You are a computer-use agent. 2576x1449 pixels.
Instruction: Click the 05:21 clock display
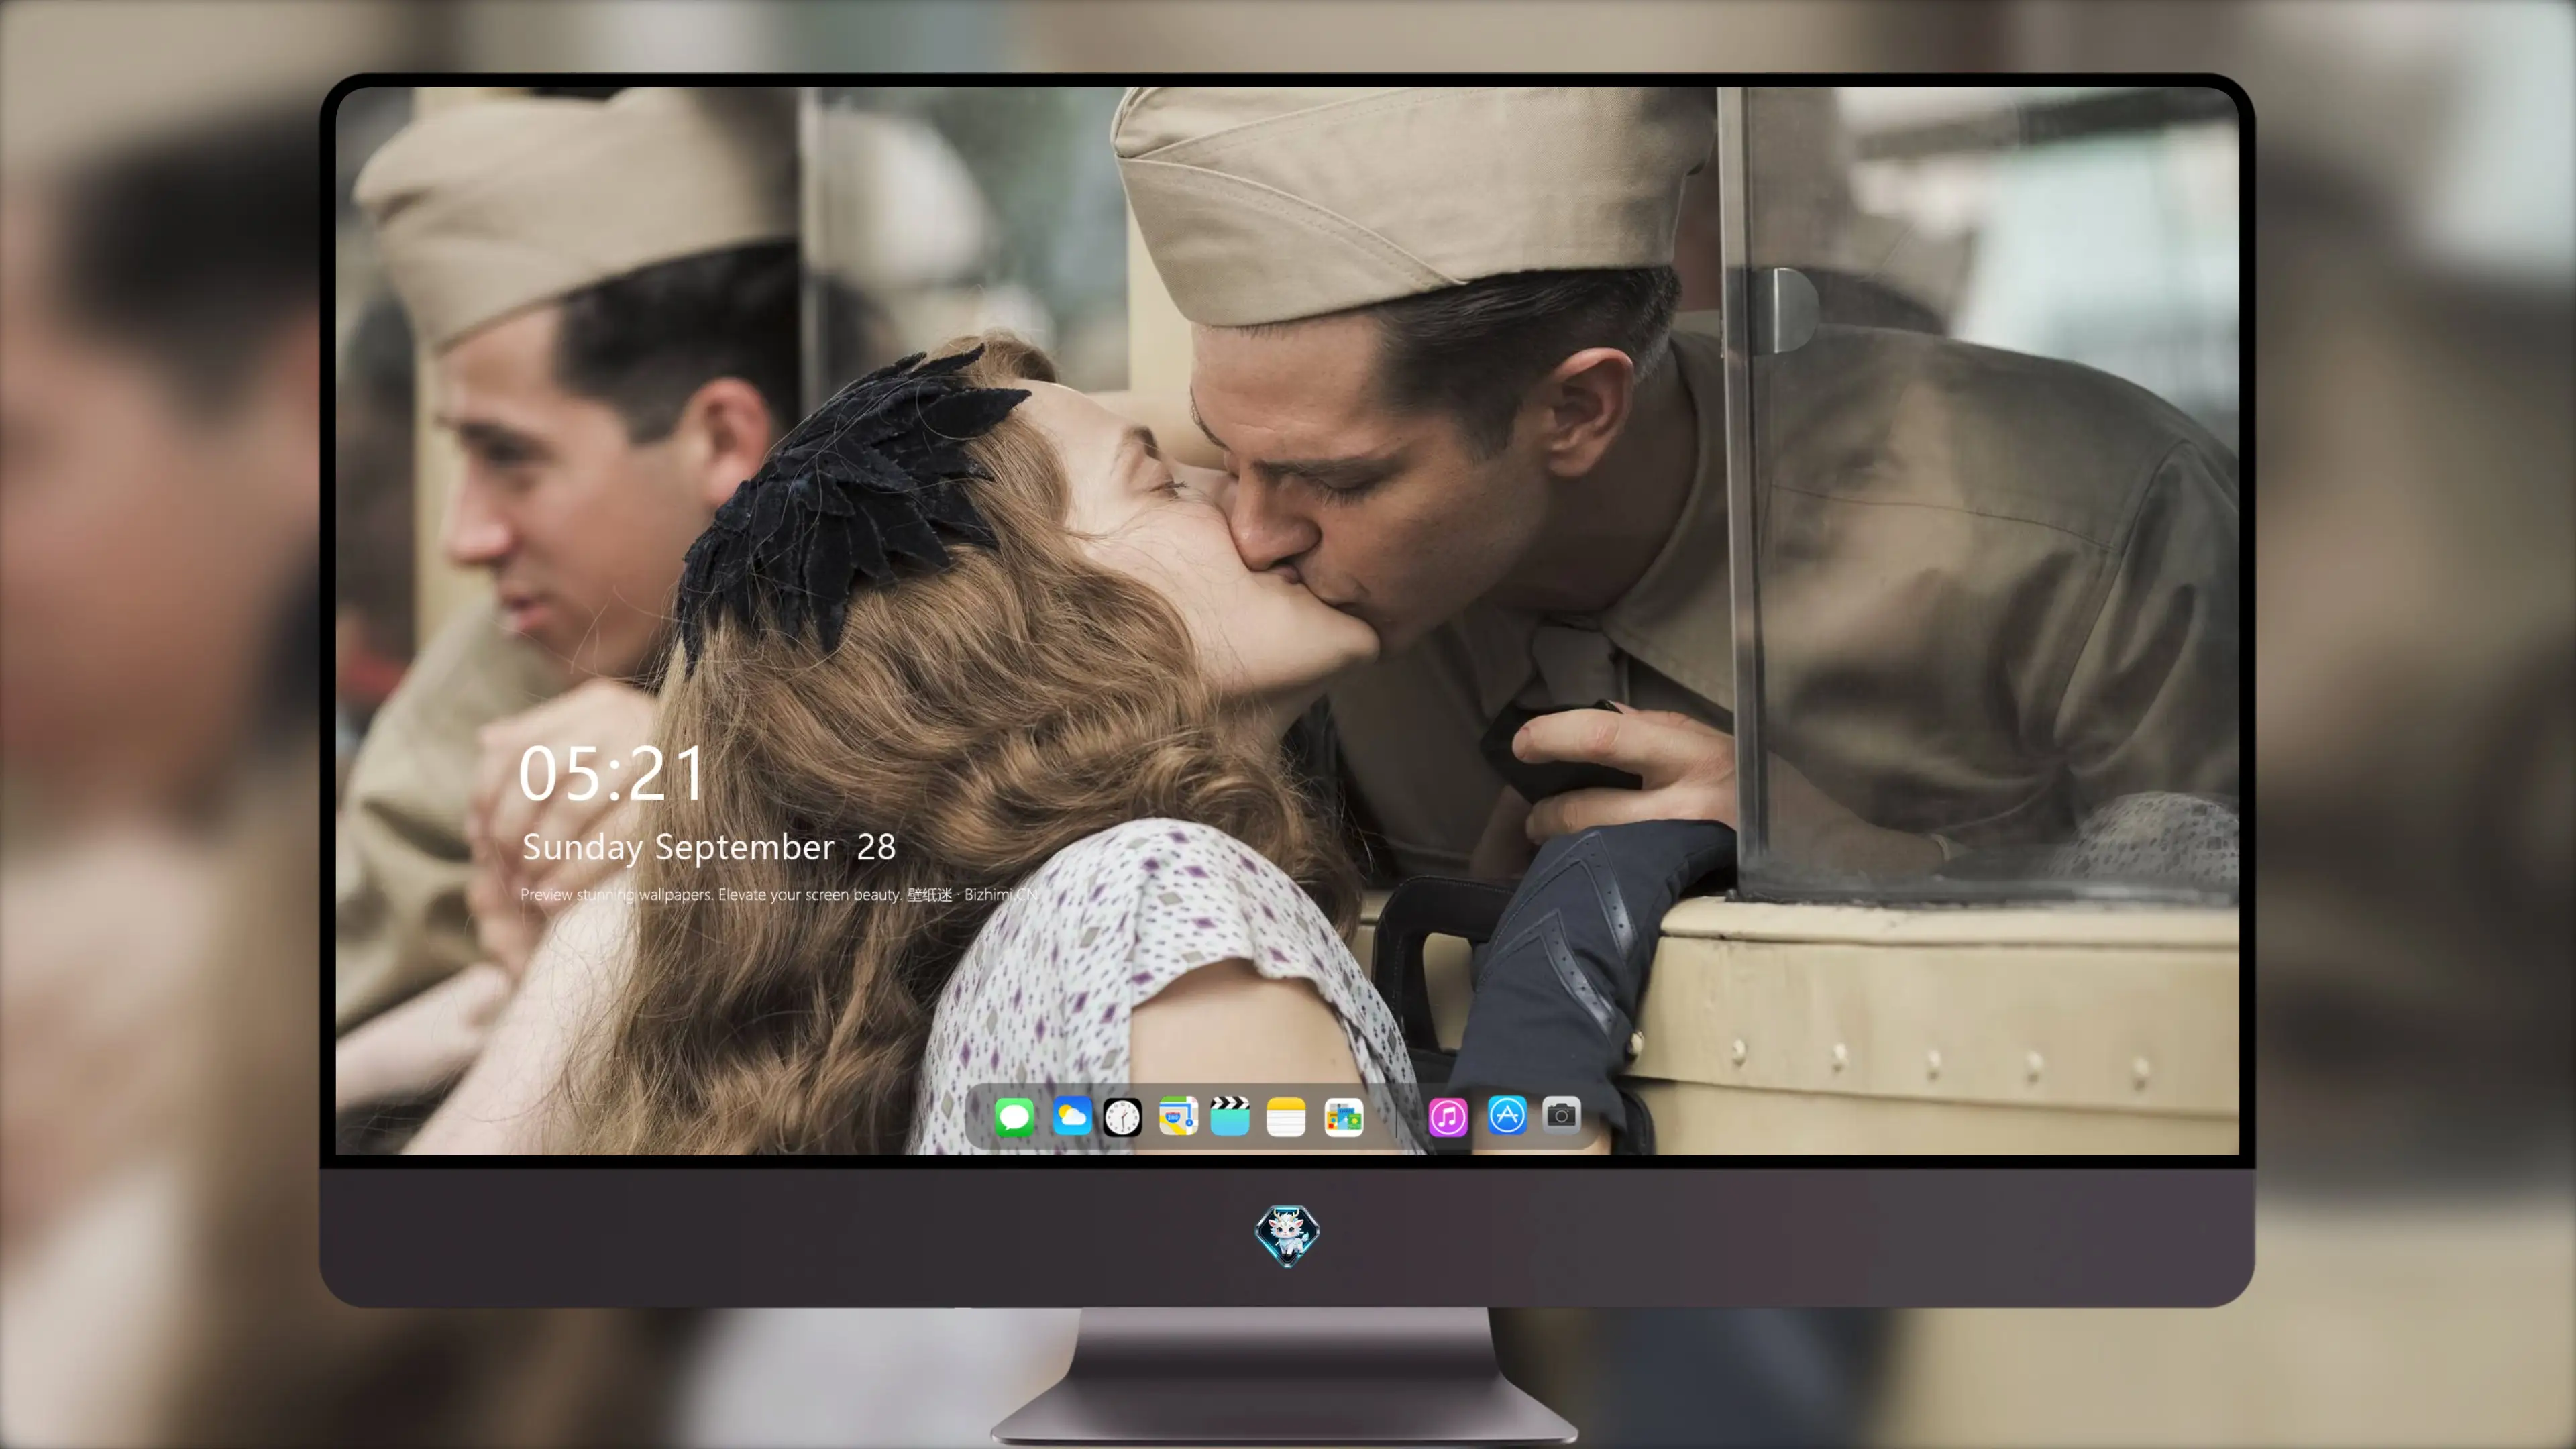(x=611, y=774)
